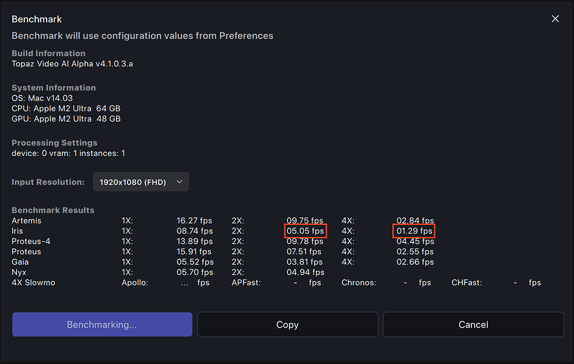Click the highlighted Iris 4X 01.29 fps value
The height and width of the screenshot is (364, 574).
[415, 231]
